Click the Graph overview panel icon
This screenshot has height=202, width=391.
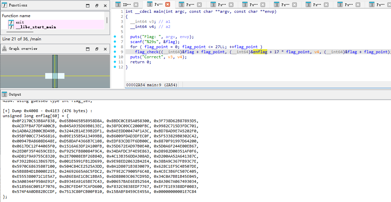click(x=4, y=49)
